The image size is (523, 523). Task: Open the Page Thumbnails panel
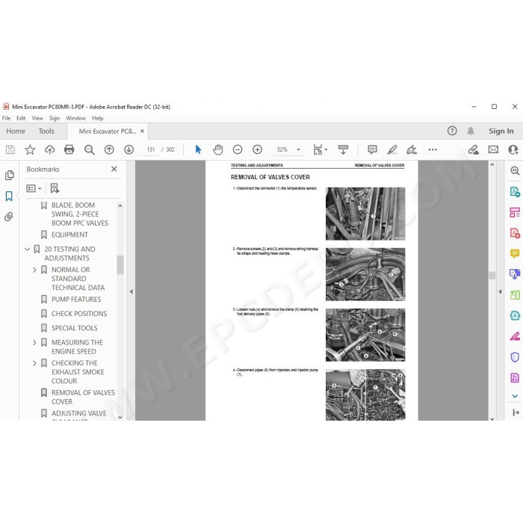pos(9,175)
